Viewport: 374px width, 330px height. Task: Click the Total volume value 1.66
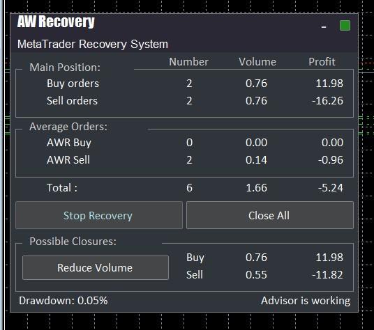pyautogui.click(x=256, y=188)
